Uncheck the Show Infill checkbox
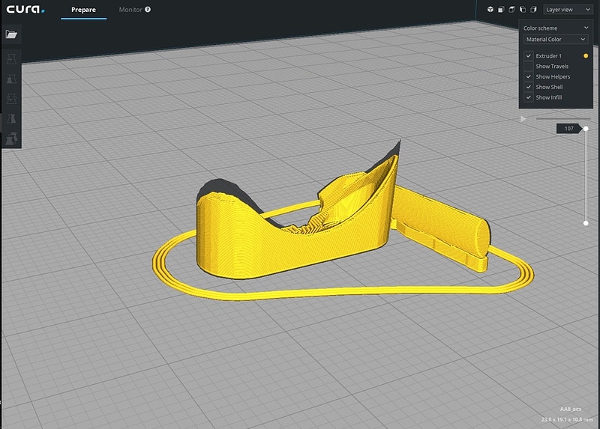Viewport: 600px width, 429px height. (529, 97)
